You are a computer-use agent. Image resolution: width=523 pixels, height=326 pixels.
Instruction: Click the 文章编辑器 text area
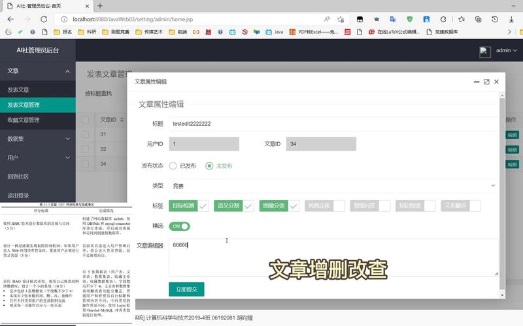coord(333,258)
